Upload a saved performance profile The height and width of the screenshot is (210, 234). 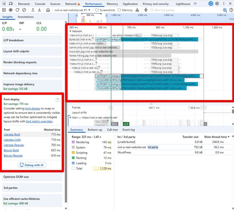click(33, 10)
